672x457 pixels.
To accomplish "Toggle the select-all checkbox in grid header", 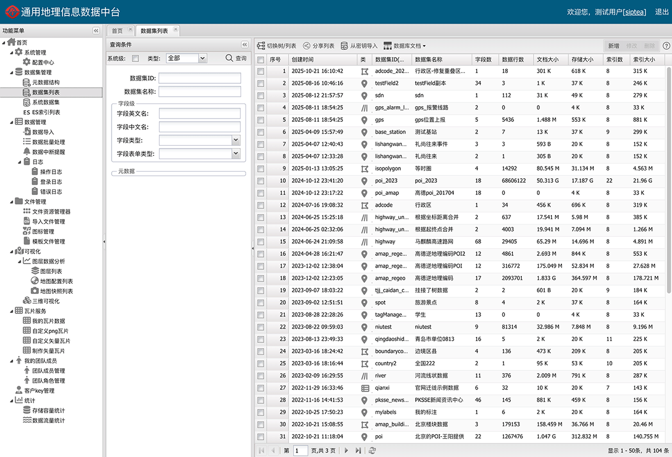I will tap(261, 59).
